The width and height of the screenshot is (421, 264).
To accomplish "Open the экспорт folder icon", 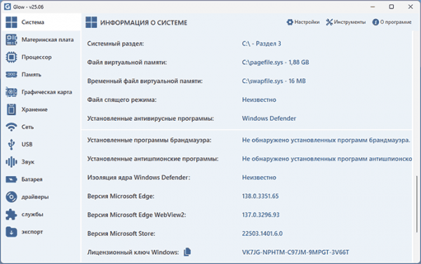I will (11, 232).
